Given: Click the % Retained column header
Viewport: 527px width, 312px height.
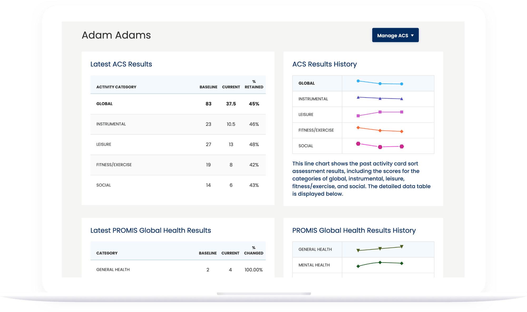Looking at the screenshot, I should coord(254,85).
